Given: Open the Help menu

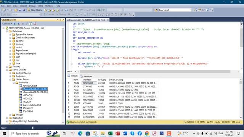Looking at the screenshot, I should [x=58, y=6].
